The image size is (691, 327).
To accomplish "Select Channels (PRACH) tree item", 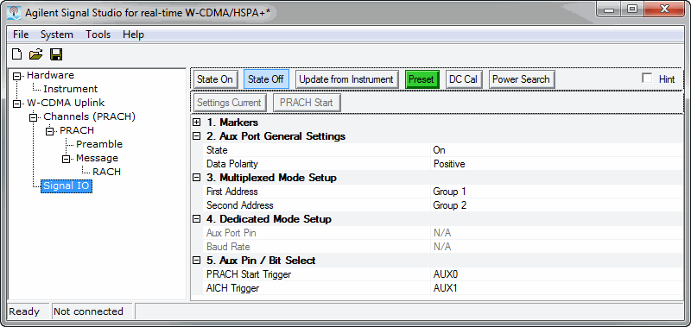I will [x=89, y=116].
